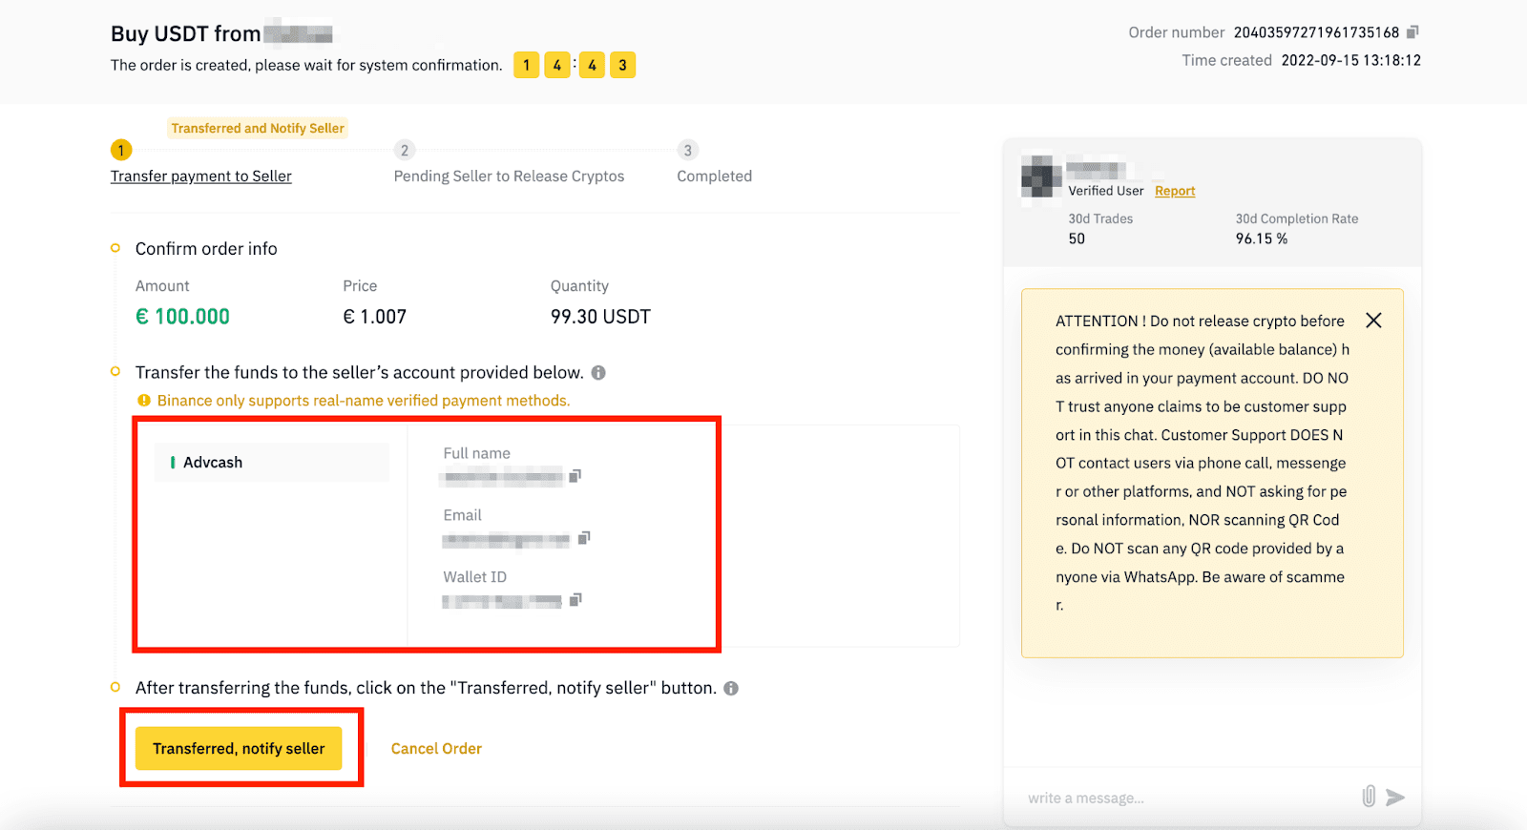Select step 2 Pending Seller to Release Cryptos
The image size is (1527, 830).
point(509,176)
